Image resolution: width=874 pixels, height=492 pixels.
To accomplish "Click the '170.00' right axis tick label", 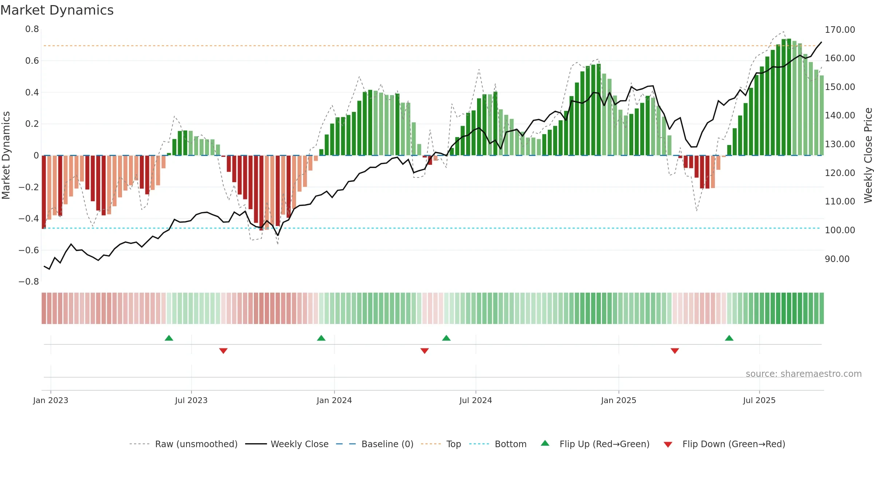I will click(840, 30).
